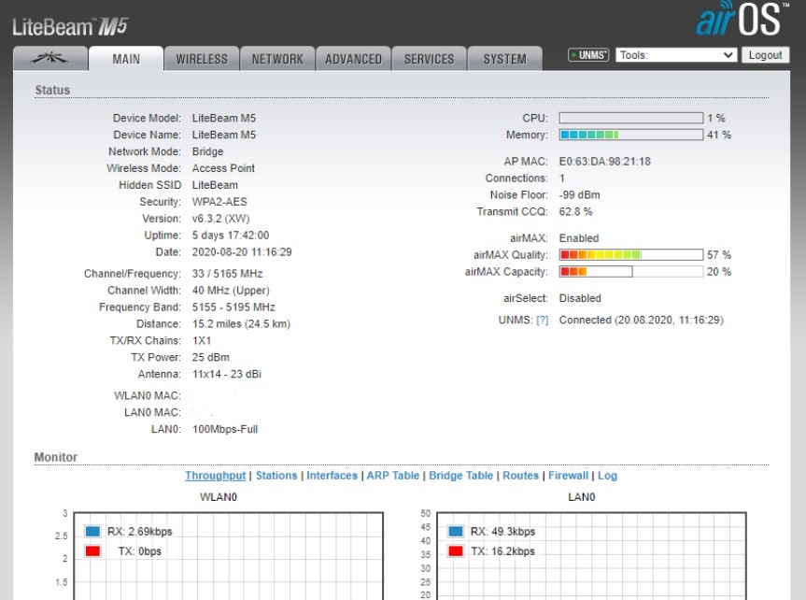This screenshot has height=600, width=806.
Task: Click the UNMS status badge
Action: (x=588, y=55)
